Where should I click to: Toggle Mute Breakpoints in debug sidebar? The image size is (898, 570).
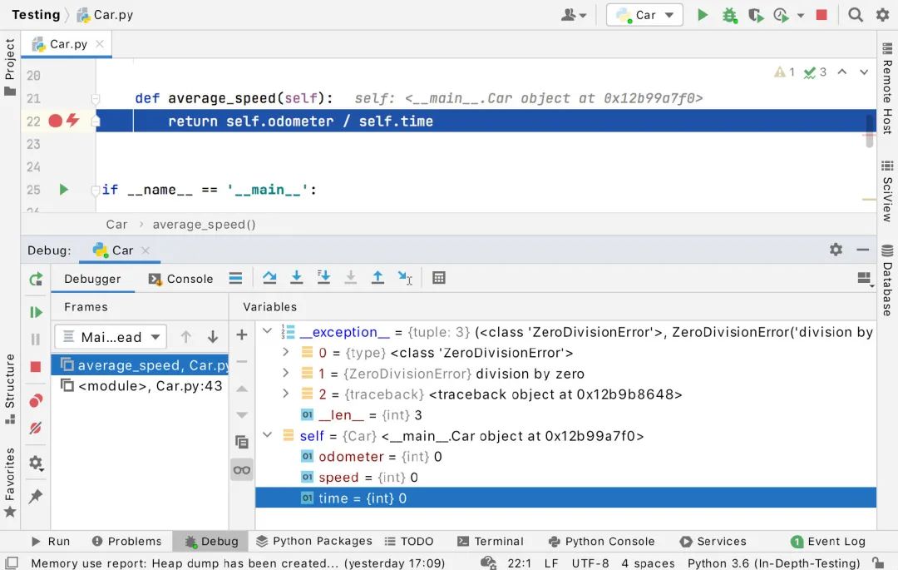pos(35,428)
